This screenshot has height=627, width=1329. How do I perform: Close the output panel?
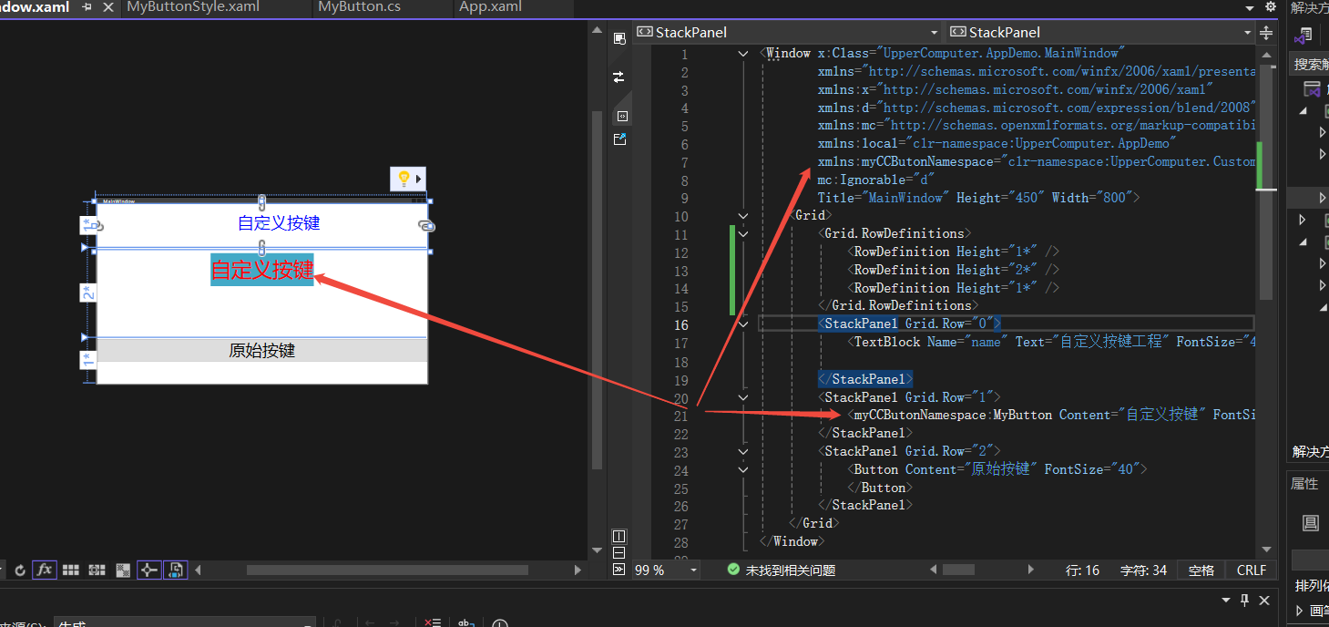coord(1263,601)
